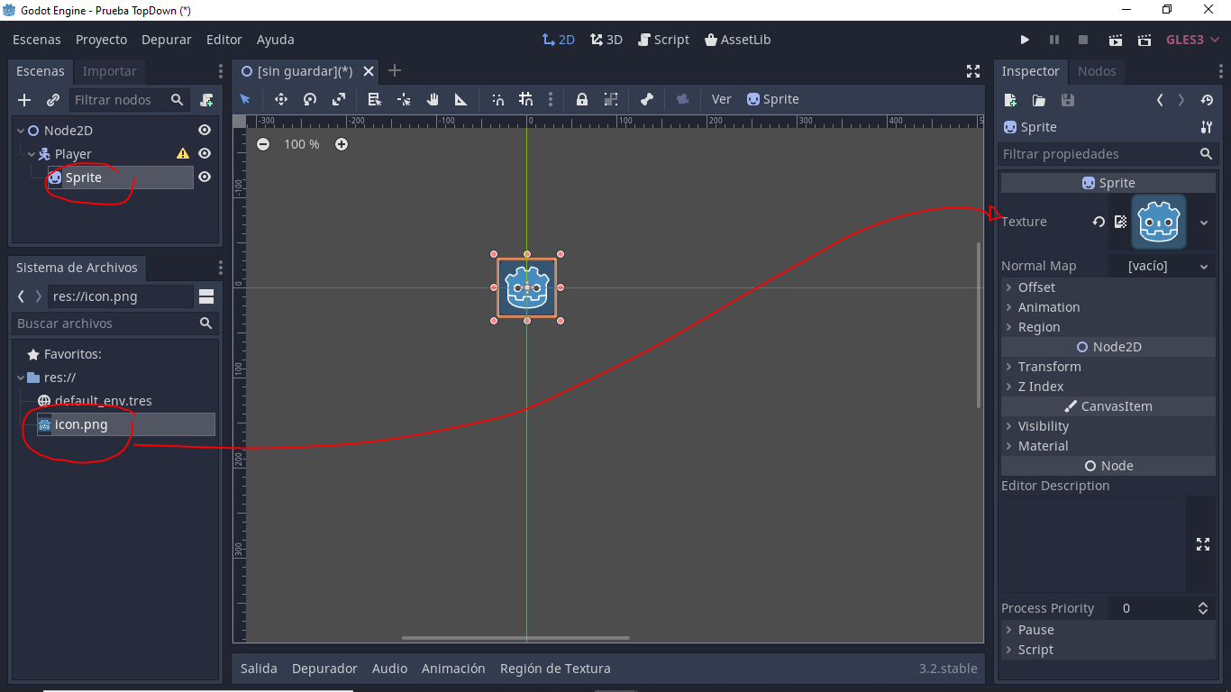This screenshot has height=692, width=1231.
Task: Toggle distraction-free mode expand icon
Action: click(x=973, y=71)
